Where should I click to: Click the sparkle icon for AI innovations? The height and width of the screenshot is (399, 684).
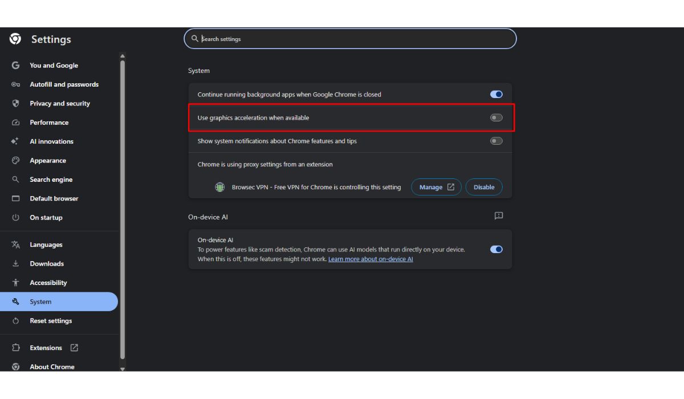(15, 141)
